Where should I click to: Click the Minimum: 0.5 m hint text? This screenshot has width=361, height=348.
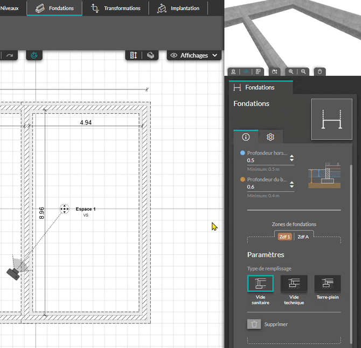point(263,169)
